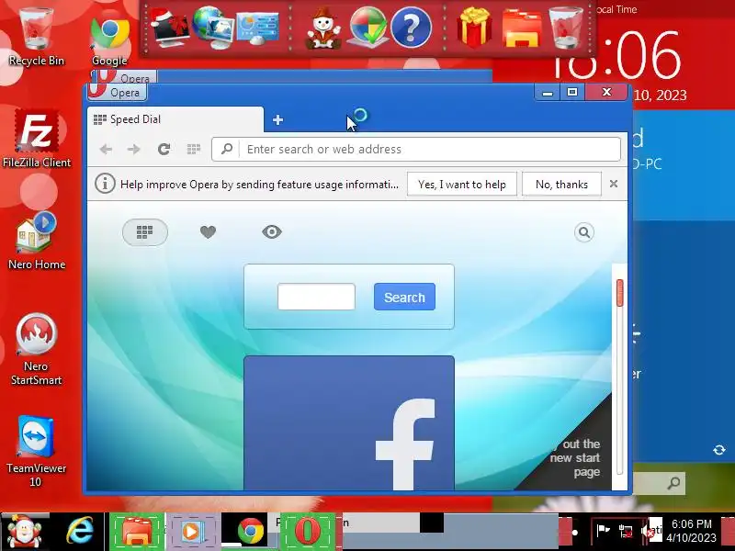The image size is (735, 551).
Task: Launch Nero StartSmart from the desktop
Action: [x=37, y=349]
